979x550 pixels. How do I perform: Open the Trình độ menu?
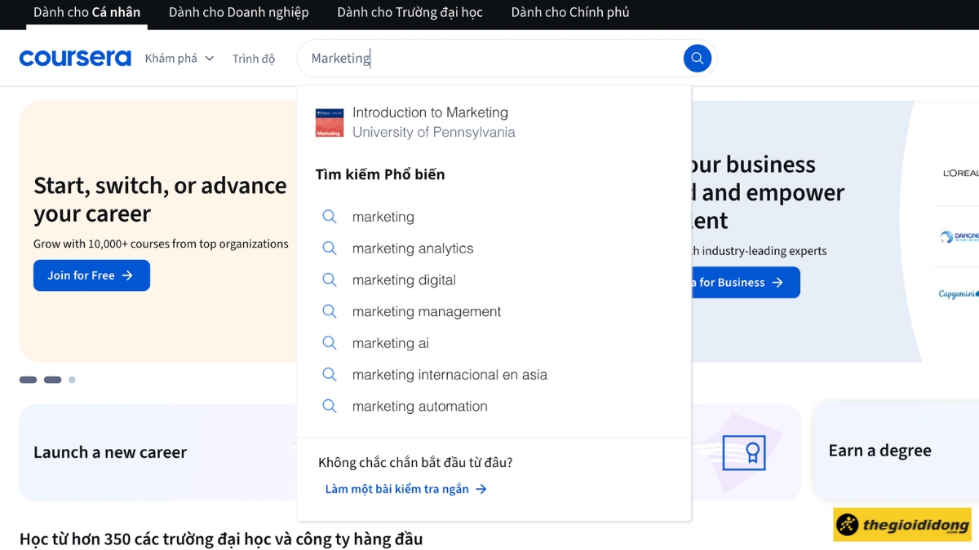[253, 59]
